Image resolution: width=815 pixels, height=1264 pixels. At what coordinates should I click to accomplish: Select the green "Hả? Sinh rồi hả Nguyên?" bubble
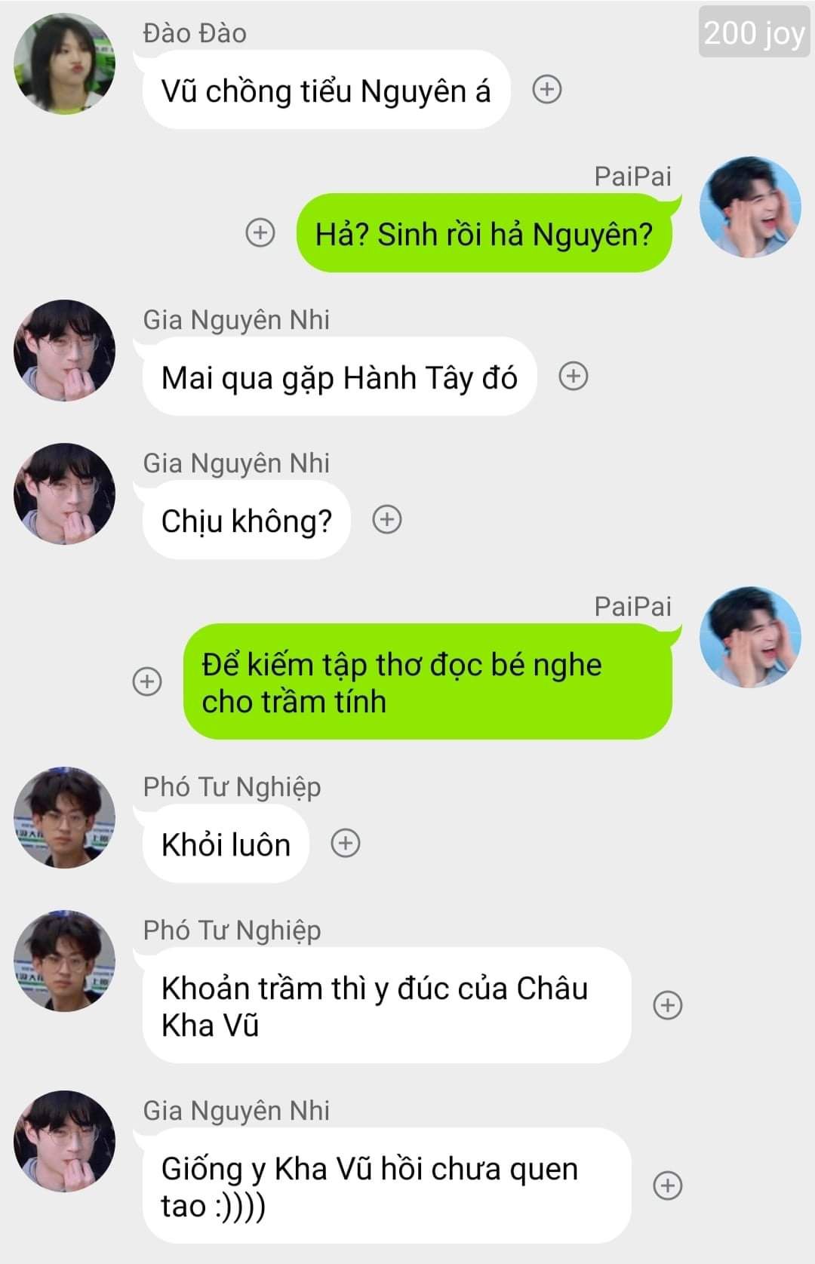pyautogui.click(x=484, y=233)
